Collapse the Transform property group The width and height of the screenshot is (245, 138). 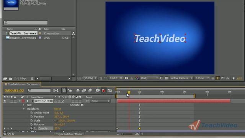(x=24, y=109)
